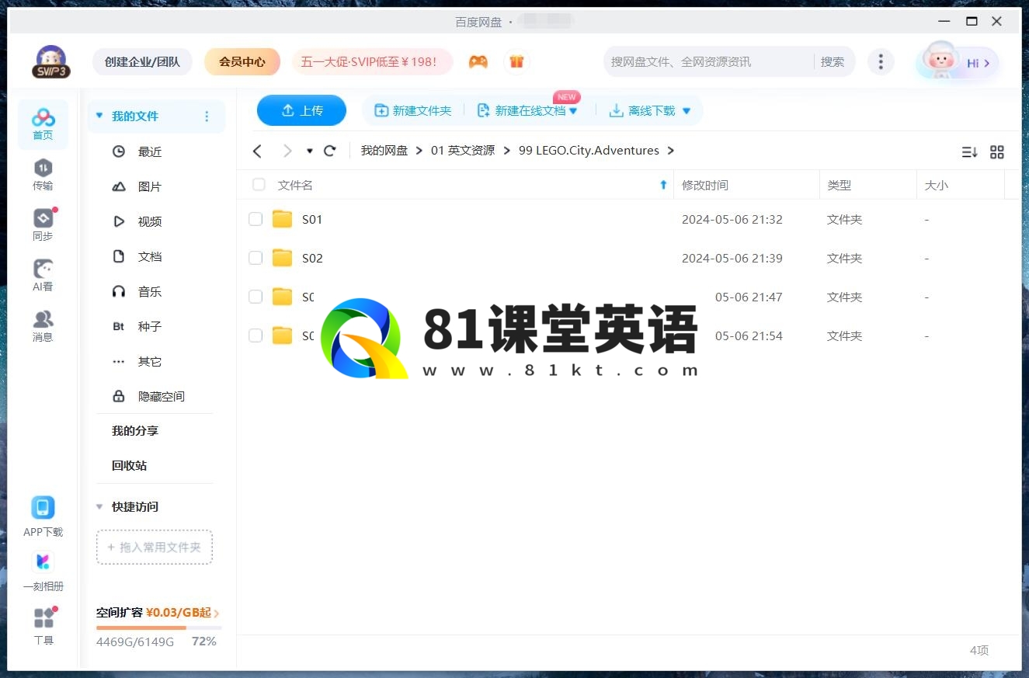Check the checkbox for folder S01
This screenshot has width=1029, height=678.
click(256, 220)
